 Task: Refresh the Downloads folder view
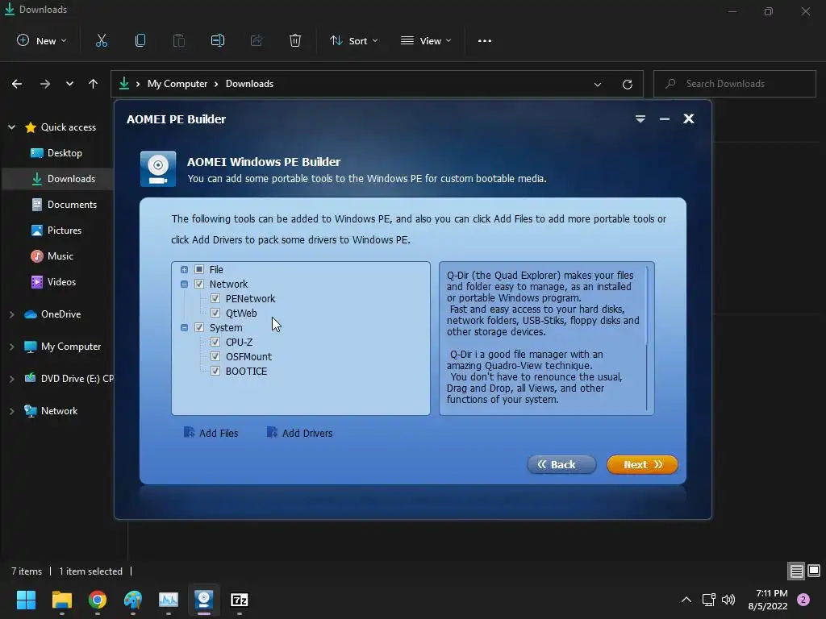[x=628, y=84]
